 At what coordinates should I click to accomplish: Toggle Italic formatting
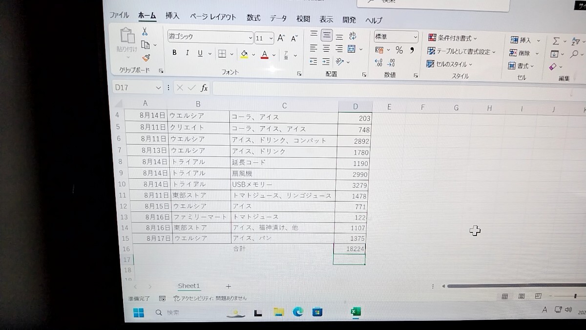(187, 53)
